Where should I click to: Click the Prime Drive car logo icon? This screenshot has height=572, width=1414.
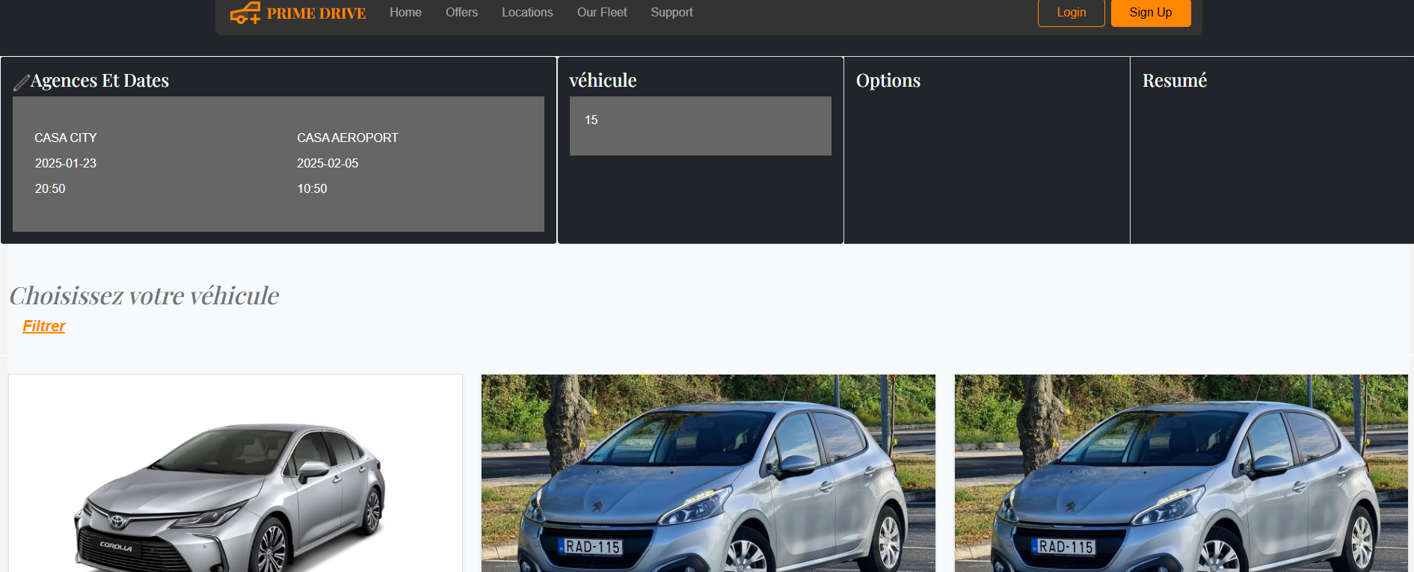pos(245,13)
